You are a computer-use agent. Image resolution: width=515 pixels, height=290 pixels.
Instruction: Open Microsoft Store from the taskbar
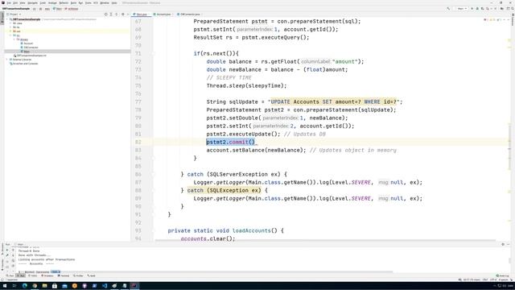(x=55, y=286)
